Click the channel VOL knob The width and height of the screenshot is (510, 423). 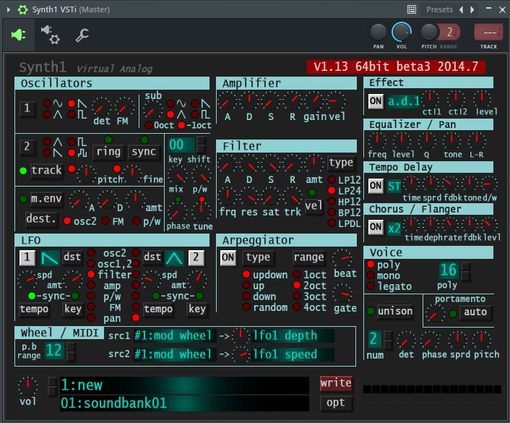click(x=401, y=33)
